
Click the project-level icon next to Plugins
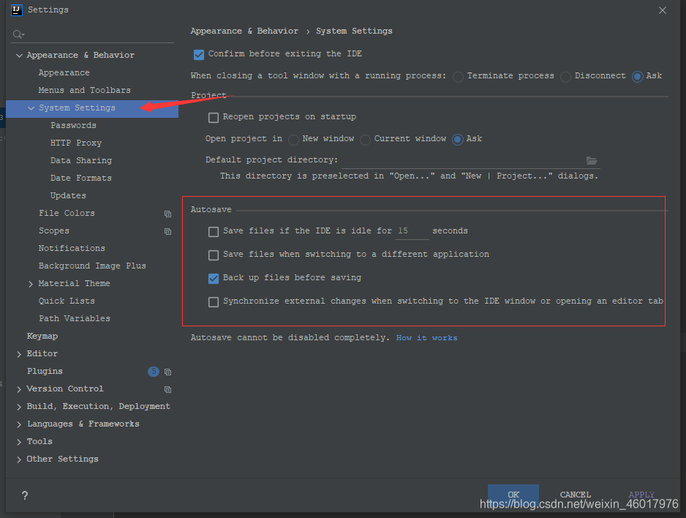click(x=167, y=372)
